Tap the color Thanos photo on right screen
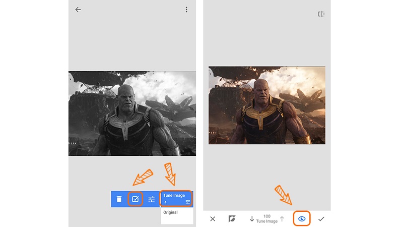This screenshot has height=227, width=403. pos(267,105)
